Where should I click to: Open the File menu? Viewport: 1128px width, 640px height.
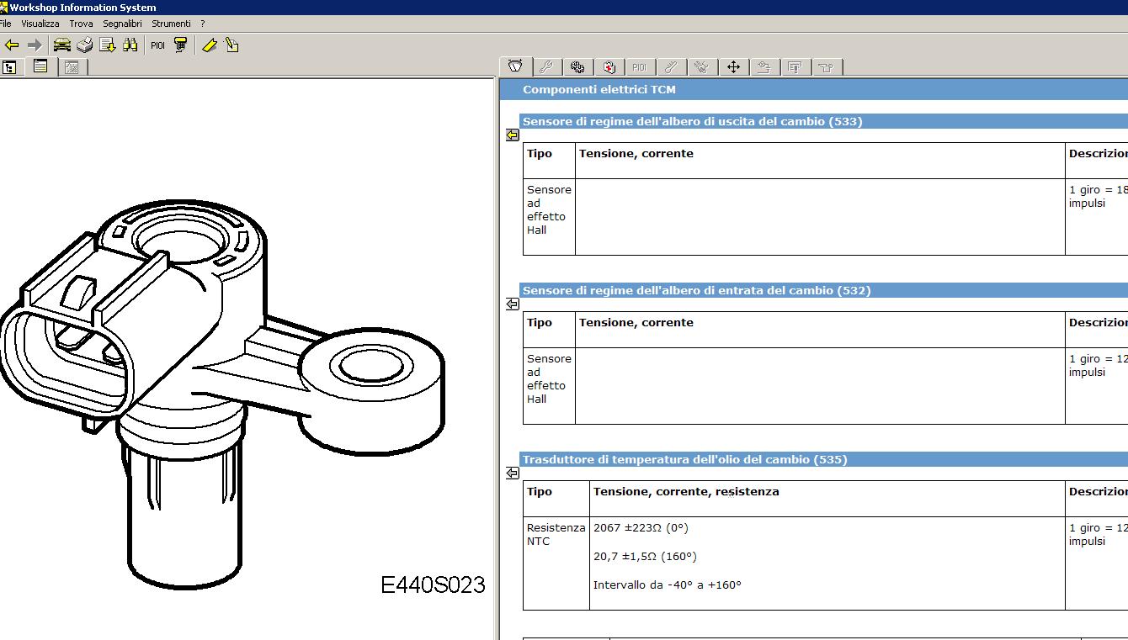click(x=6, y=24)
